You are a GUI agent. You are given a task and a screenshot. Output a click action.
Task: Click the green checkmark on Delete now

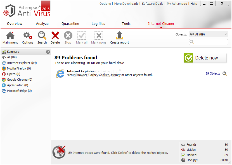pyautogui.click(x=188, y=58)
